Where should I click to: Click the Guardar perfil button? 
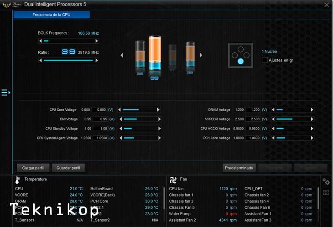(x=68, y=168)
